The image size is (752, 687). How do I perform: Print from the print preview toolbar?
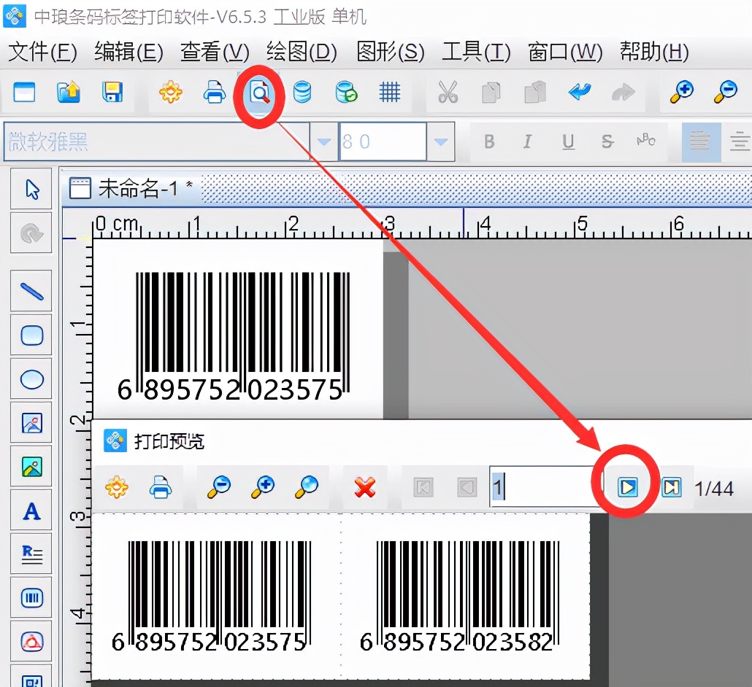tap(160, 488)
